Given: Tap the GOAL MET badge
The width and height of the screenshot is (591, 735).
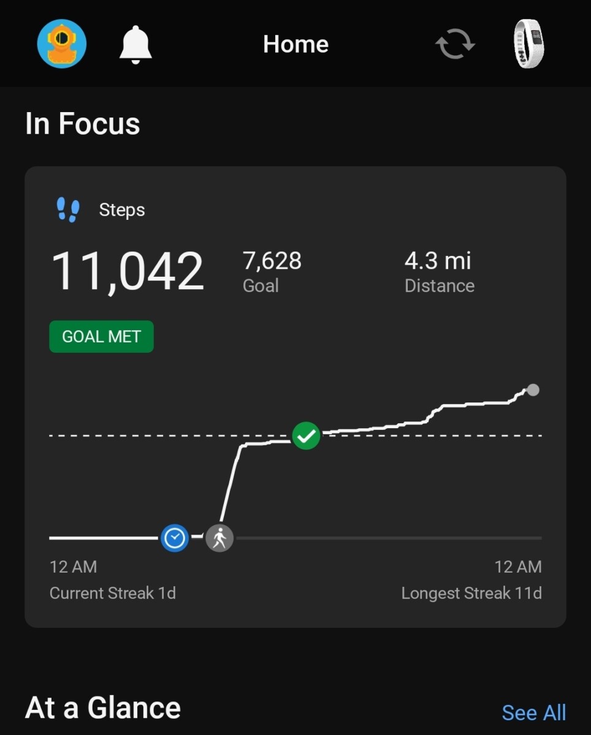Looking at the screenshot, I should pyautogui.click(x=101, y=337).
